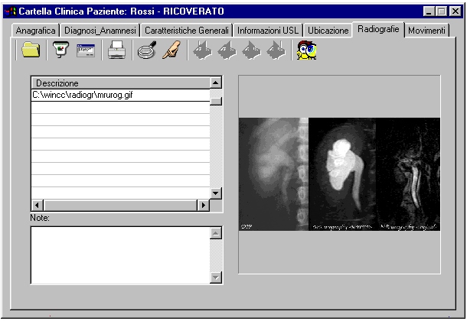Click the pointing hand icon
467x321 pixels.
(171, 50)
